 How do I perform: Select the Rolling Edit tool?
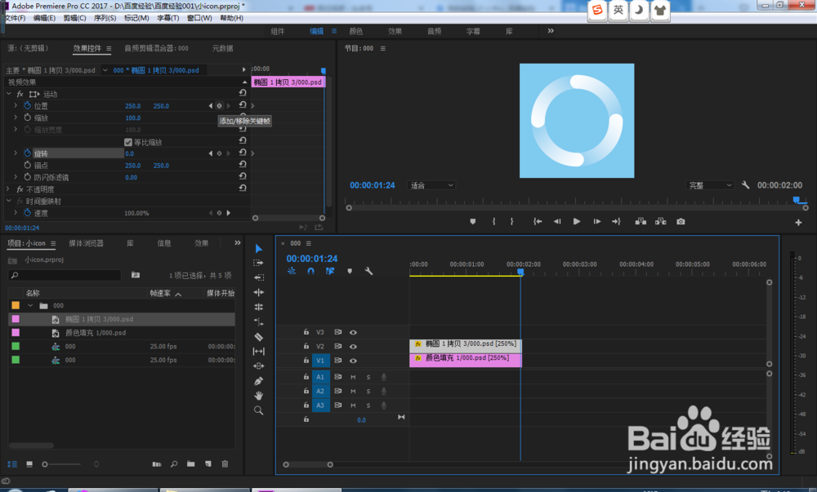(x=258, y=292)
